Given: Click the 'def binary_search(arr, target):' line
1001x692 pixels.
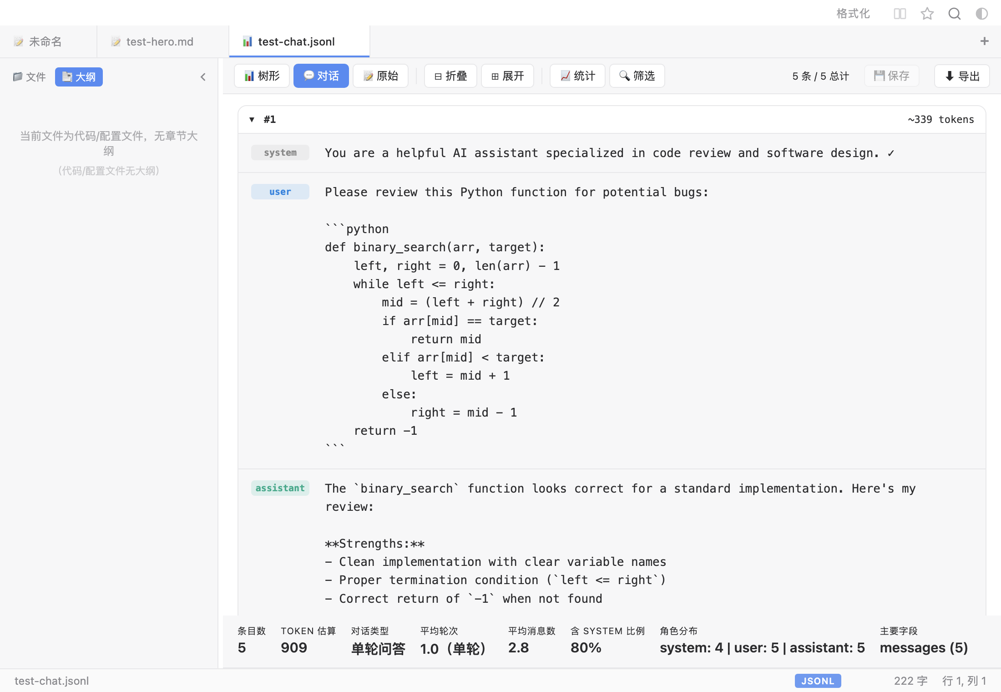Looking at the screenshot, I should tap(435, 247).
